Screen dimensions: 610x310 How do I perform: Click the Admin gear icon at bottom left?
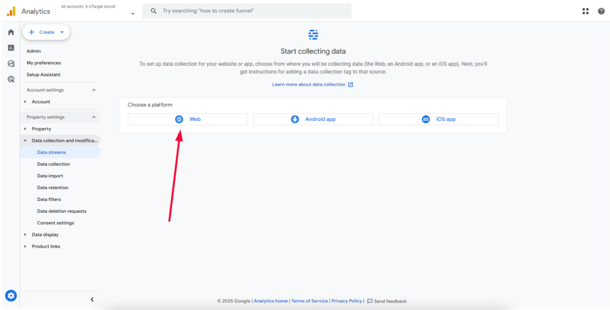pos(10,296)
